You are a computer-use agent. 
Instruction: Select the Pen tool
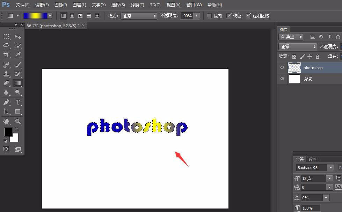pyautogui.click(x=6, y=102)
